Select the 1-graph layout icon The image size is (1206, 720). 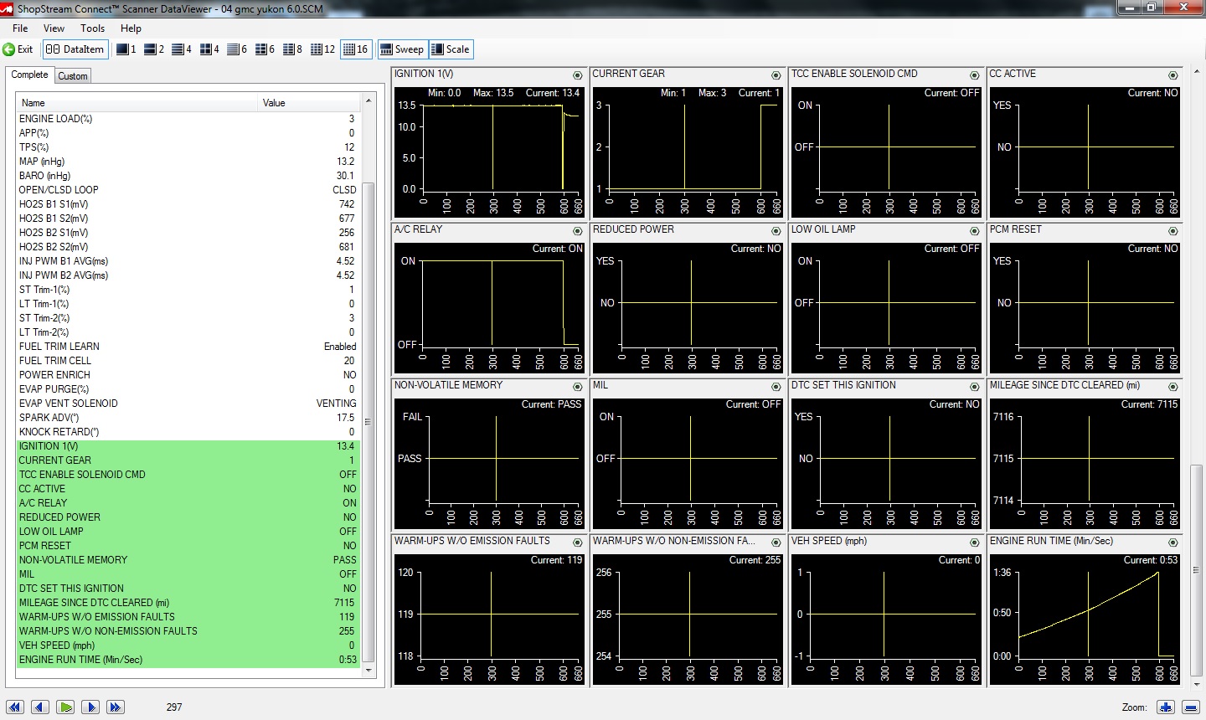tap(126, 49)
